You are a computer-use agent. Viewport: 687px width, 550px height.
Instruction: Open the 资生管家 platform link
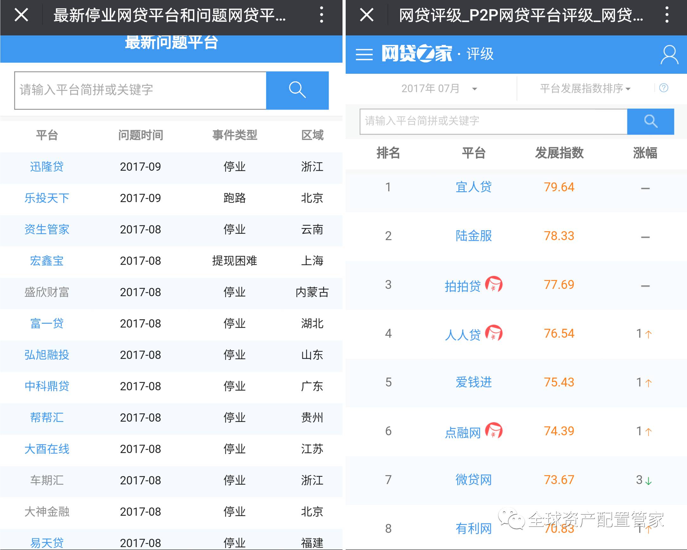point(47,229)
